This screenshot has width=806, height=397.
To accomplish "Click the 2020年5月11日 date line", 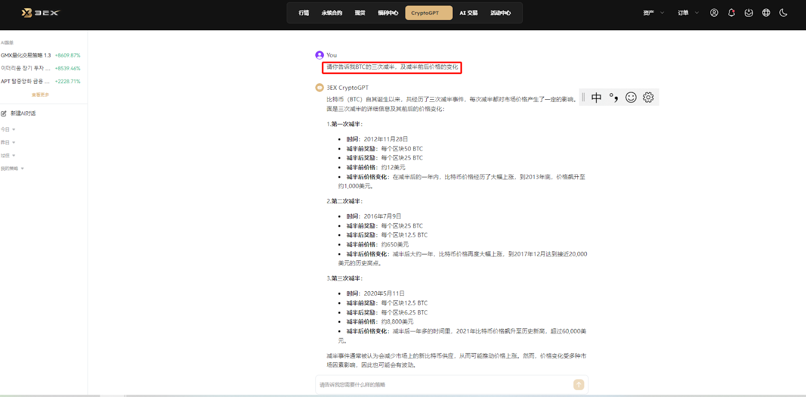I will (x=376, y=293).
